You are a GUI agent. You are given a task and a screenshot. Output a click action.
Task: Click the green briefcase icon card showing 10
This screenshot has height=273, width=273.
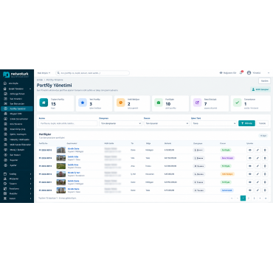pyautogui.click(x=170, y=103)
